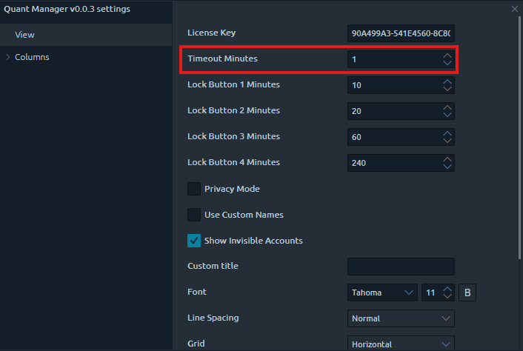523x351 pixels.
Task: Decrement Lock Button 2 Minutes spinner
Action: click(447, 115)
